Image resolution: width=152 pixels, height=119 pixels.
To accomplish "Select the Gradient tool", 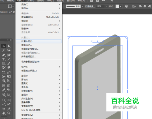I will [9, 86].
